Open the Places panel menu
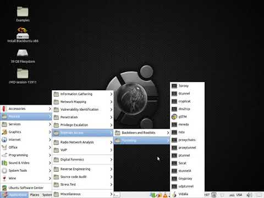Screen dimensions: 264x198 tap(35, 195)
